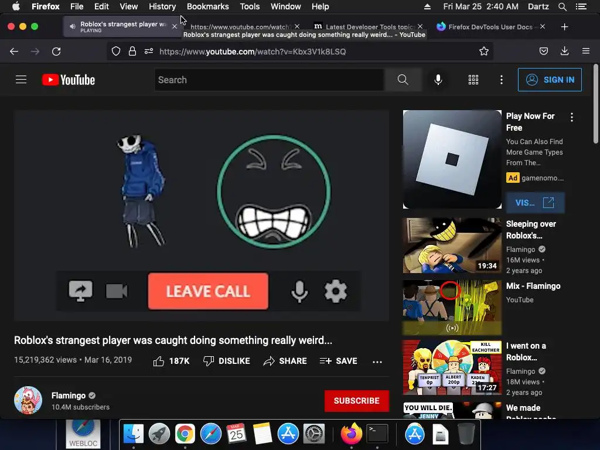Click the SIGN IN button
600x450 pixels.
(550, 80)
